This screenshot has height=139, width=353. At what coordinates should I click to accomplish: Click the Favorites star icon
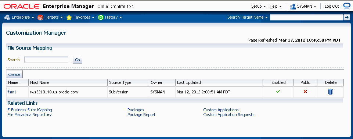(69, 18)
